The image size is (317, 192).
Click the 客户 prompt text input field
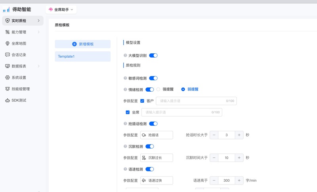196,101
